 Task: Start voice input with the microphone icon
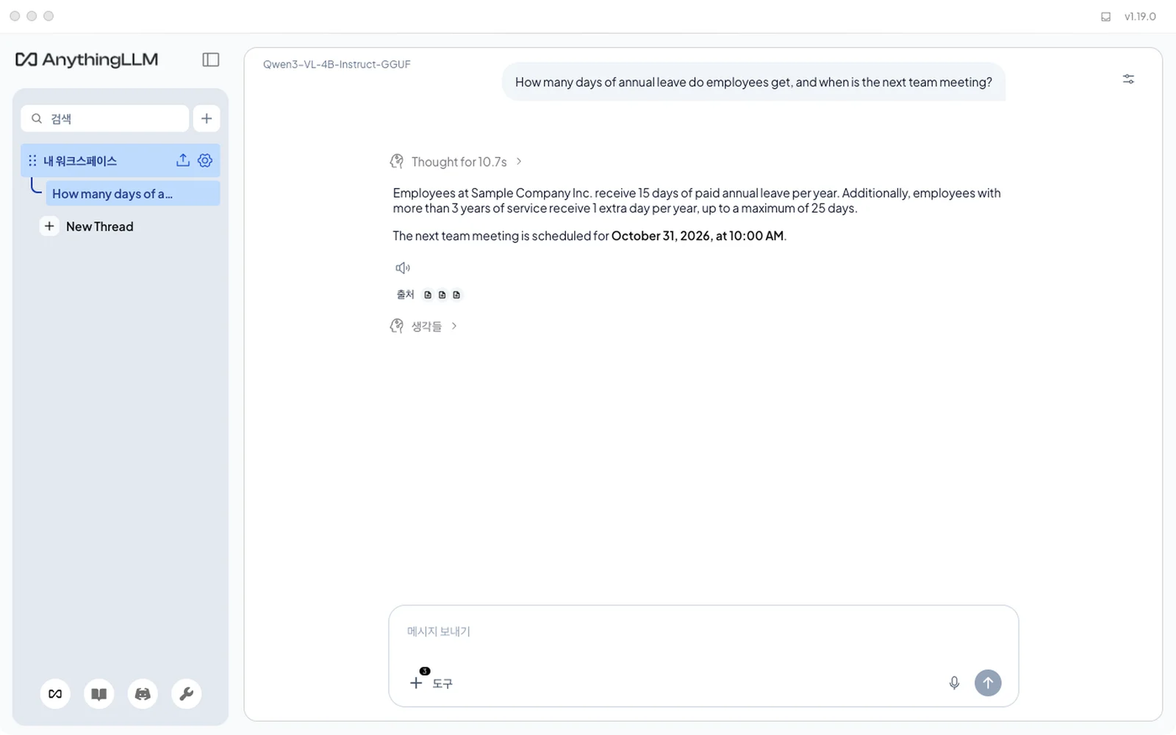coord(954,683)
